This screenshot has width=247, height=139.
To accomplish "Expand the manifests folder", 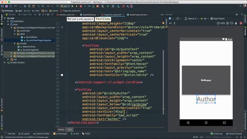I will (x=8, y=21).
